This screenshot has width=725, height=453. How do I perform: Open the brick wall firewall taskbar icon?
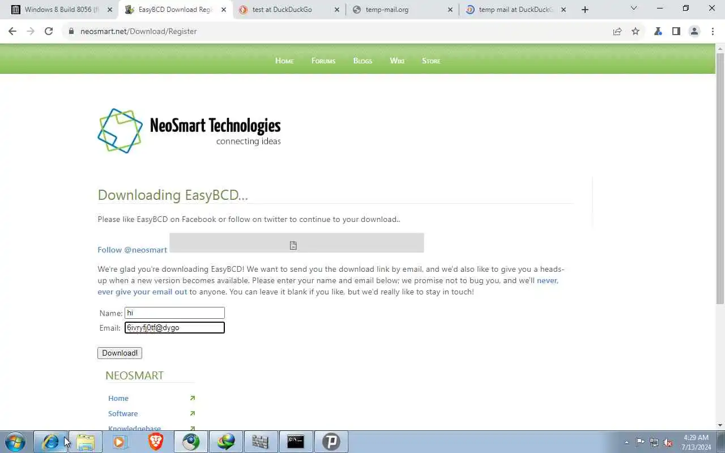(261, 442)
